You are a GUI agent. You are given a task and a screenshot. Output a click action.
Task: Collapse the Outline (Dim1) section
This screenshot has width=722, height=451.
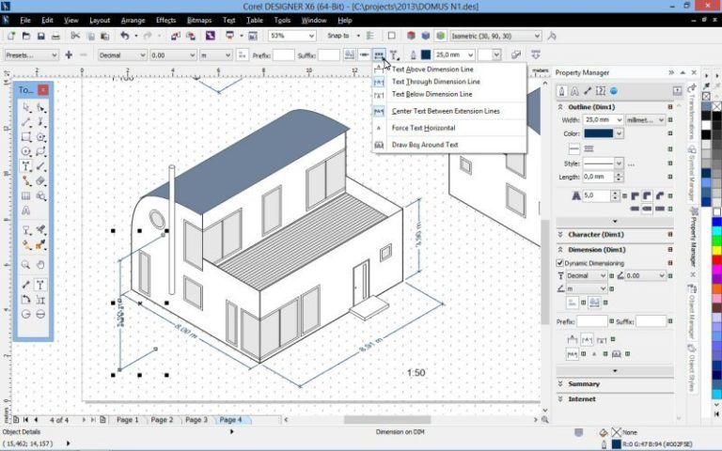coord(560,107)
